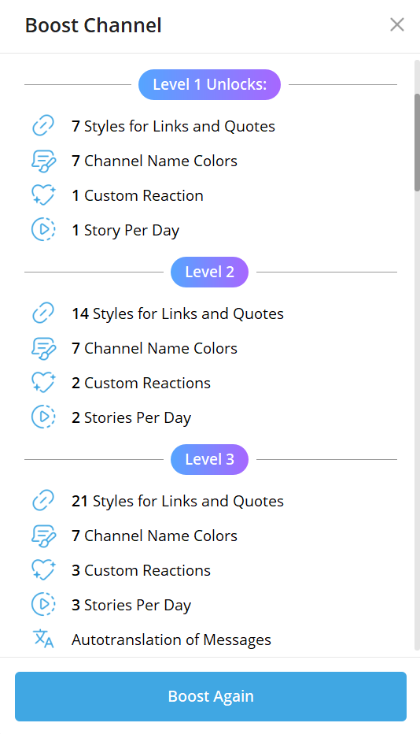Click the link icon beside 14 Styles for Links
The height and width of the screenshot is (734, 420).
pos(43,313)
